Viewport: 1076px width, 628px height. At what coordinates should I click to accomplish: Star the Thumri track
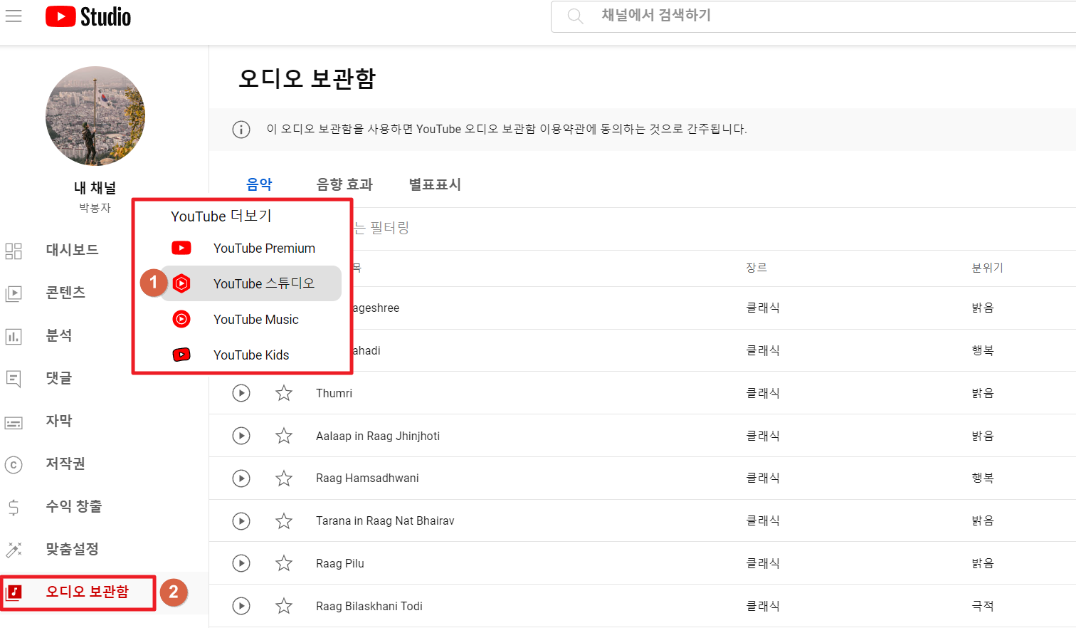[284, 393]
